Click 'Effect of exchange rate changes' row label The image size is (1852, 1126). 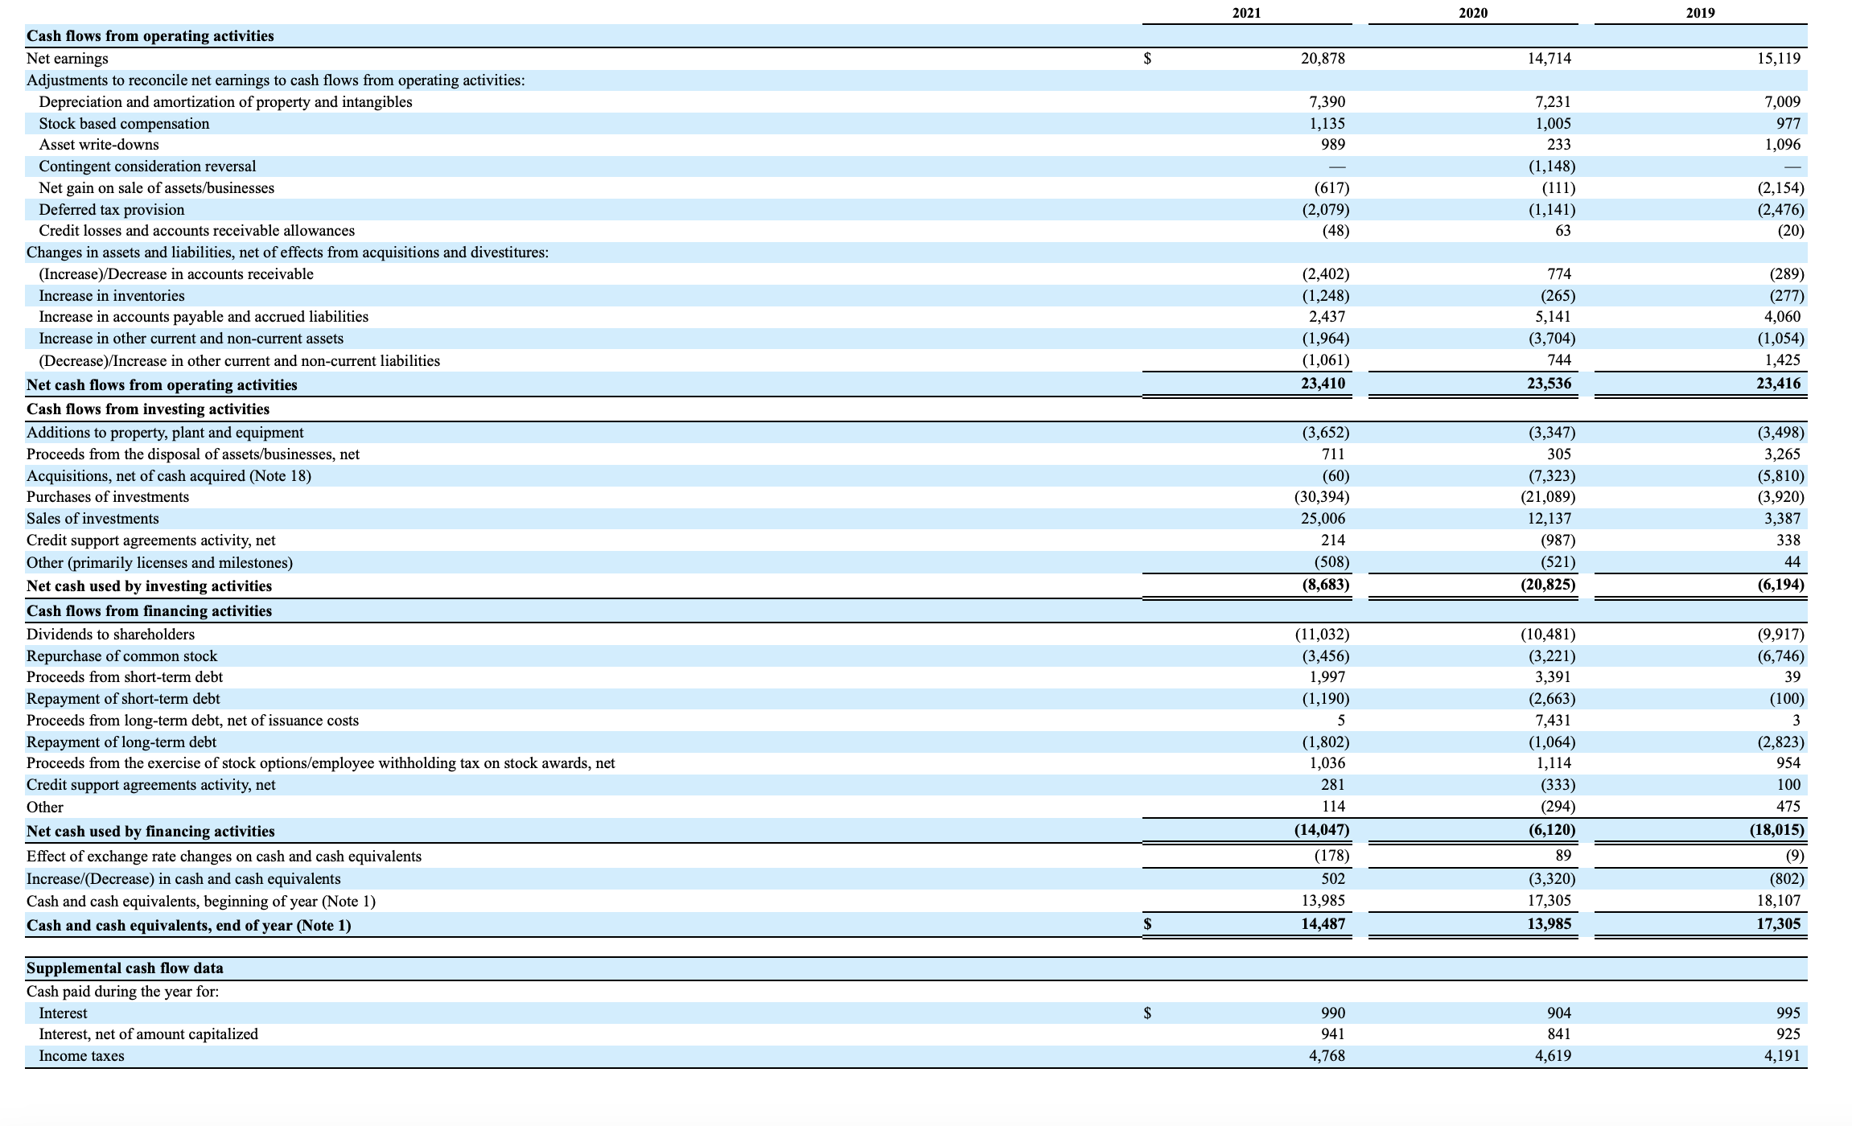coord(224,857)
